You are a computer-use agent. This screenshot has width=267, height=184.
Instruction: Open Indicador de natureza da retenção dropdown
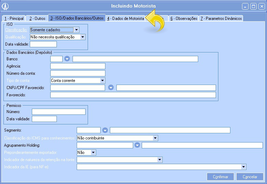pyautogui.click(x=160, y=160)
